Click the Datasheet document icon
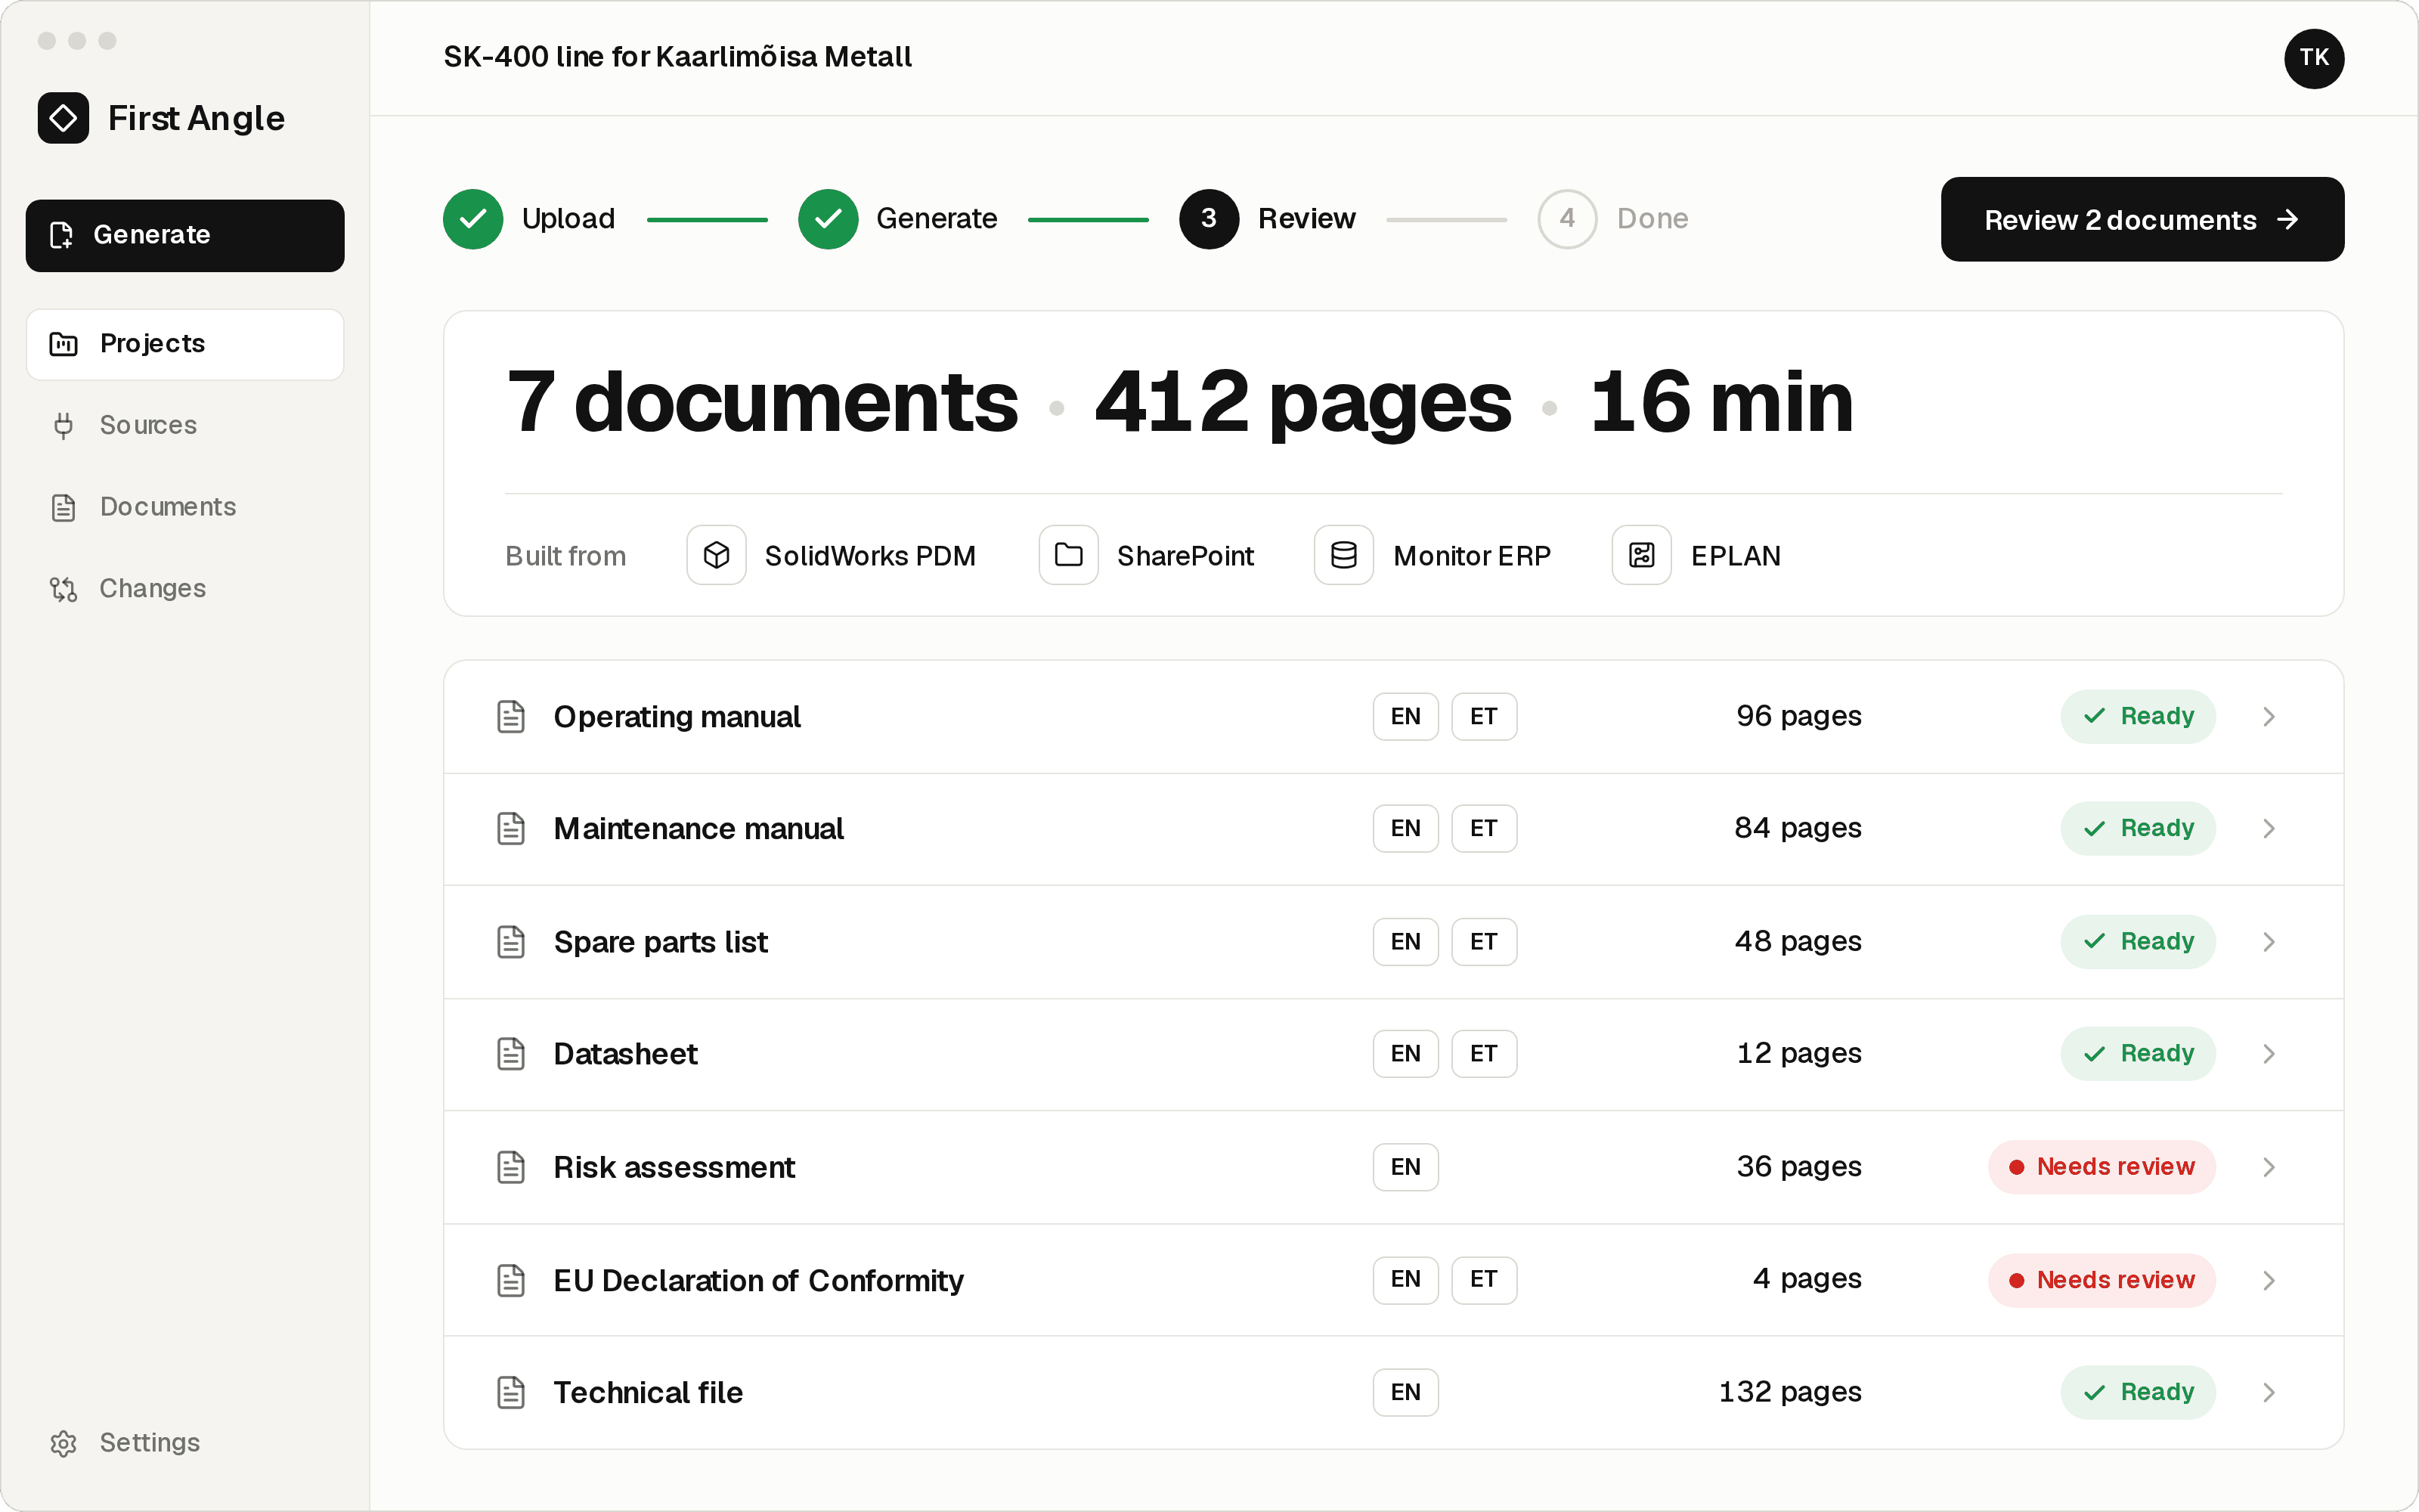The image size is (2419, 1512). (x=511, y=1054)
